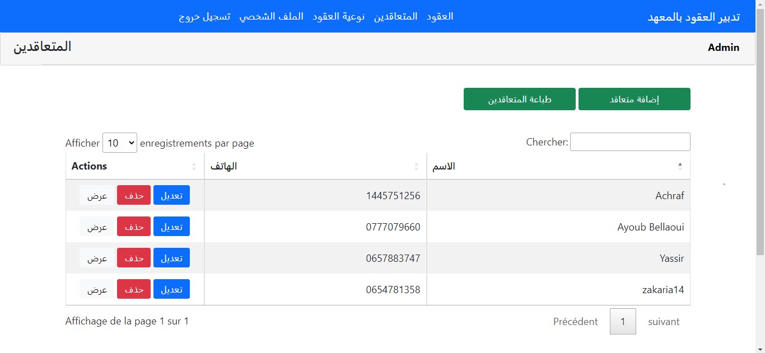Sort table by الاسم column arrows
Screen dimensions: 765x353
[680, 166]
